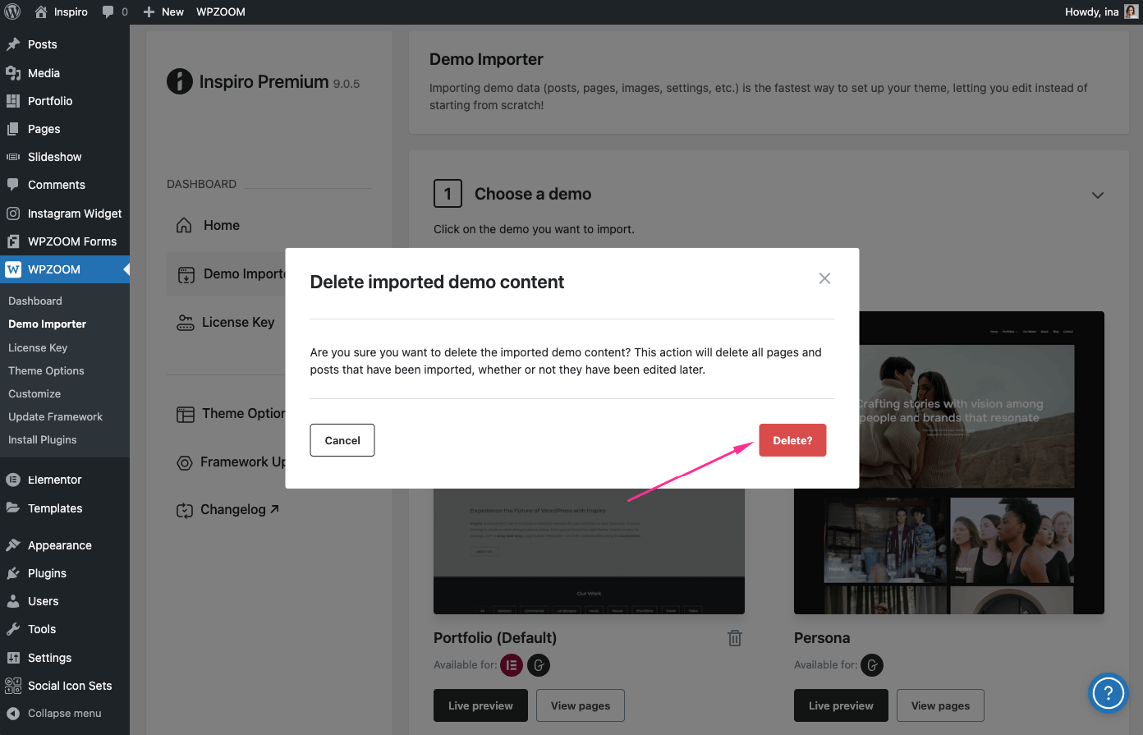Click the WPZOOM W logo icon in sidebar
The width and height of the screenshot is (1143, 735).
pos(13,269)
